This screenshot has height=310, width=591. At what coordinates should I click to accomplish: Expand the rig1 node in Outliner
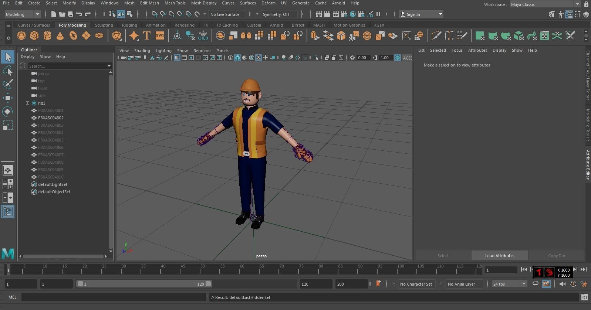click(27, 103)
